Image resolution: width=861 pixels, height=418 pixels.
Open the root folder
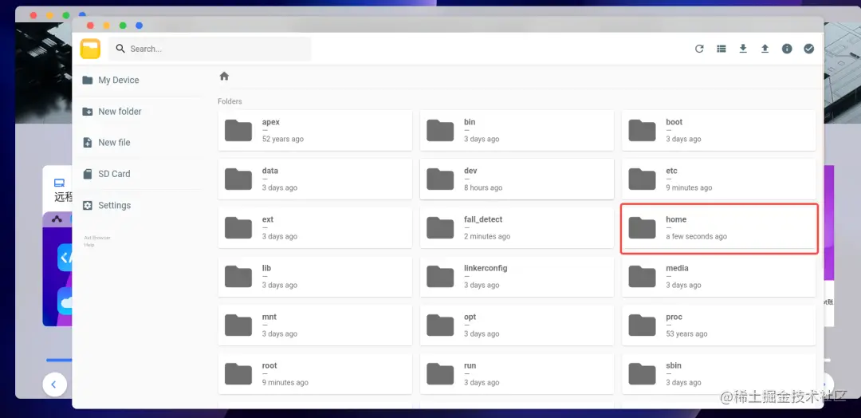tap(315, 374)
